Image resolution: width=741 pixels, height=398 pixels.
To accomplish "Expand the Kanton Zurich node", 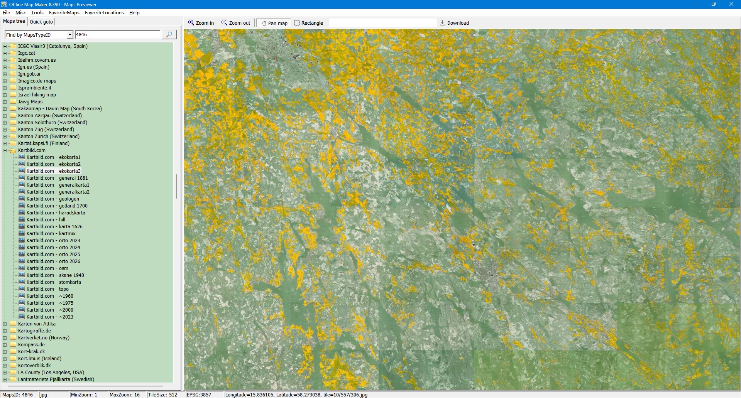I will (5, 137).
